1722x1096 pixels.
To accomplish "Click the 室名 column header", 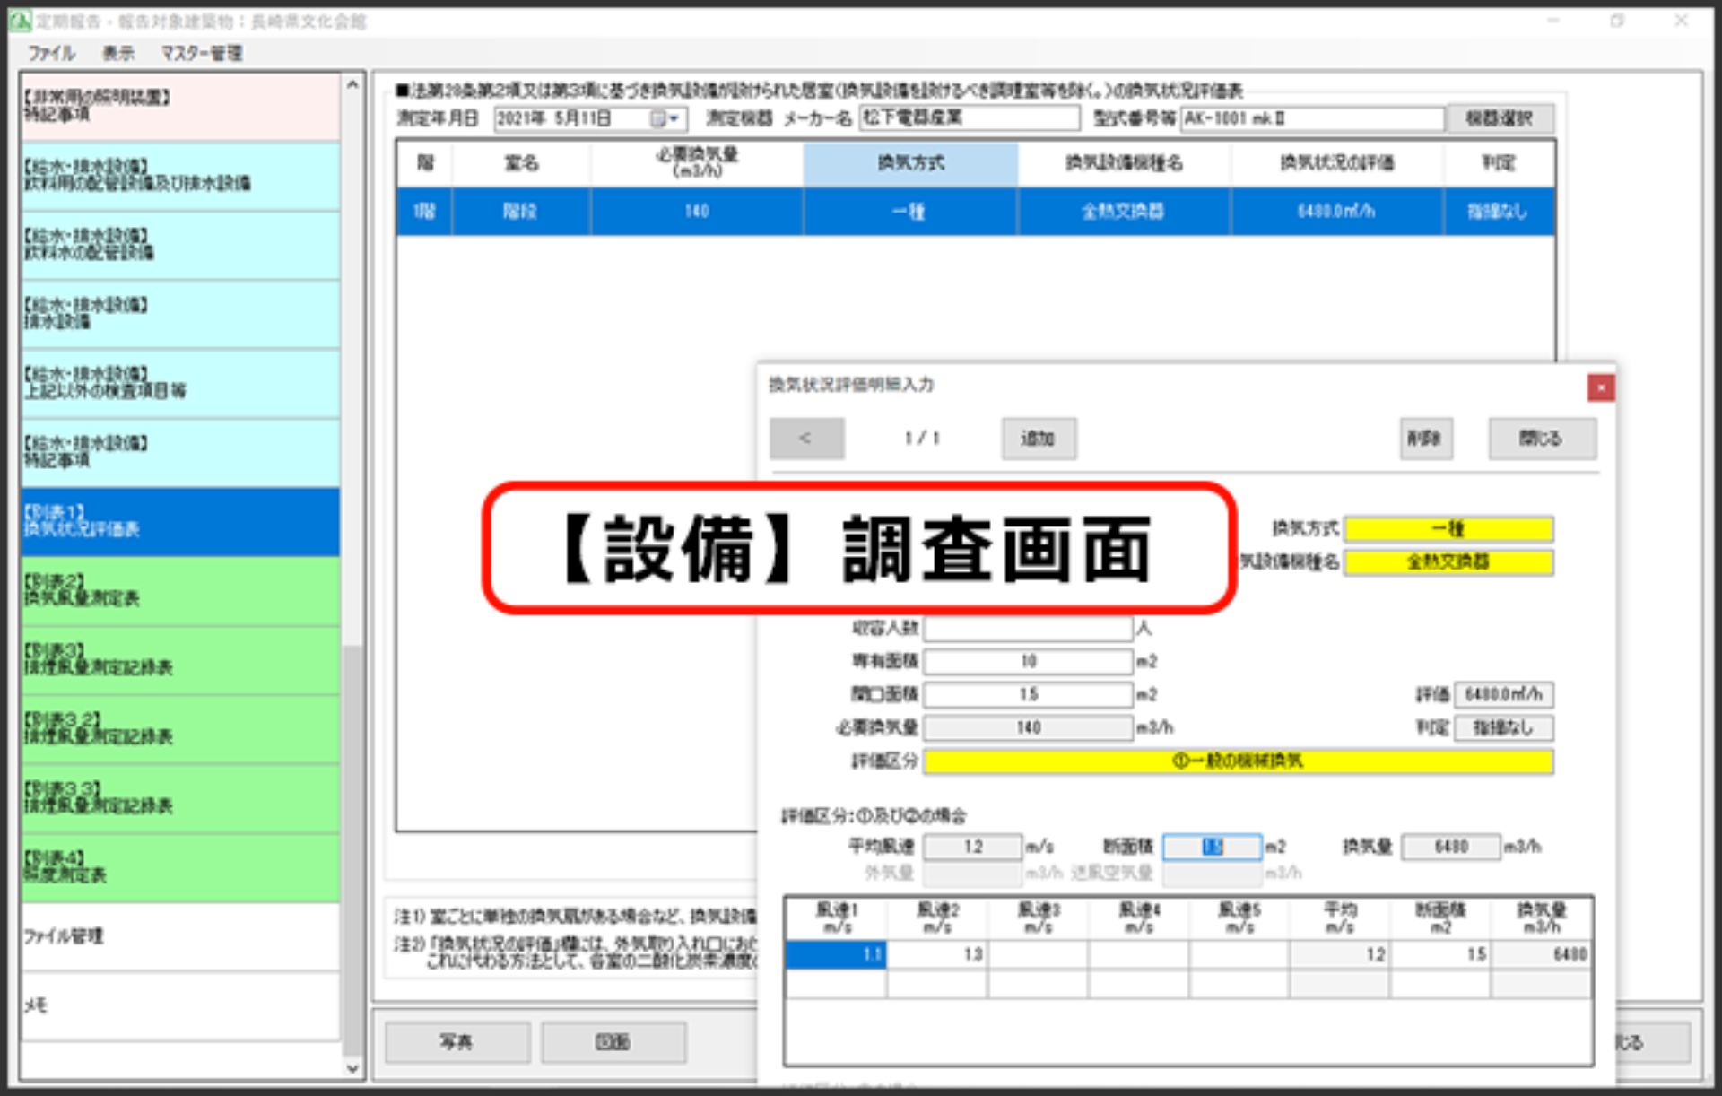I will pos(521,163).
